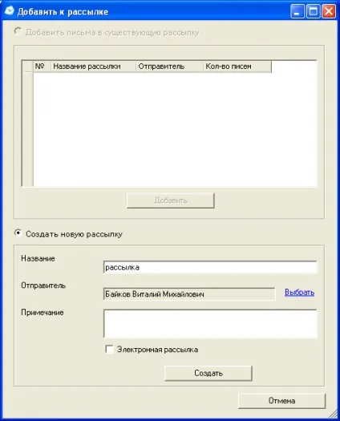Screen dimensions: 340x421
Task: Enable the 'Электронная рассылка' checkbox
Action: tap(109, 349)
